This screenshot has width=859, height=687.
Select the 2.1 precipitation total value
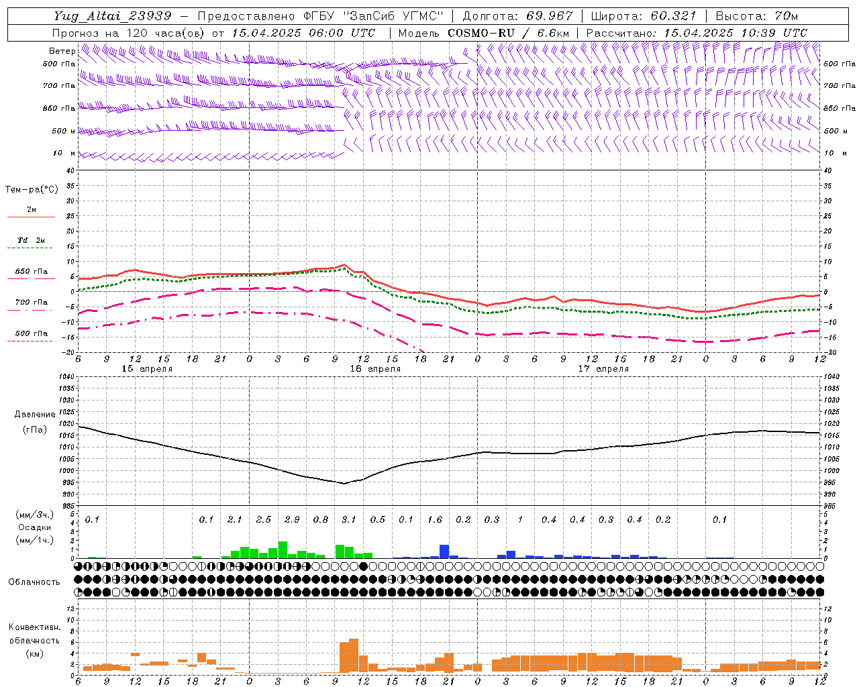click(235, 519)
